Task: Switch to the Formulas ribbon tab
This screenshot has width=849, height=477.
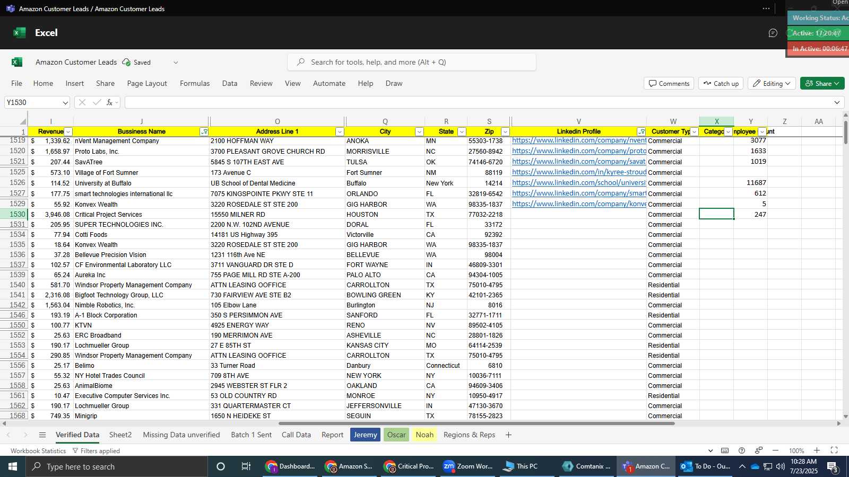Action: pos(195,83)
